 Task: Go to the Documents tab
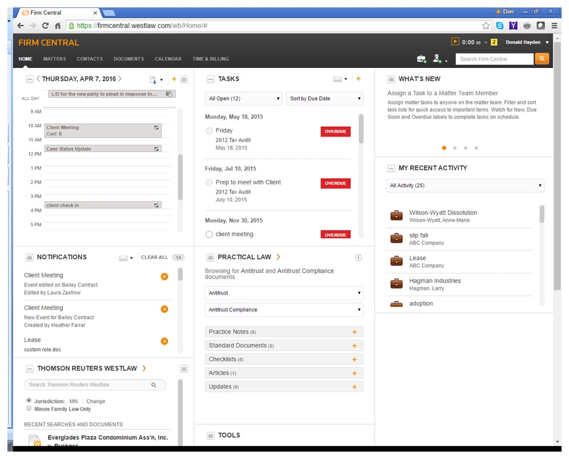(129, 59)
